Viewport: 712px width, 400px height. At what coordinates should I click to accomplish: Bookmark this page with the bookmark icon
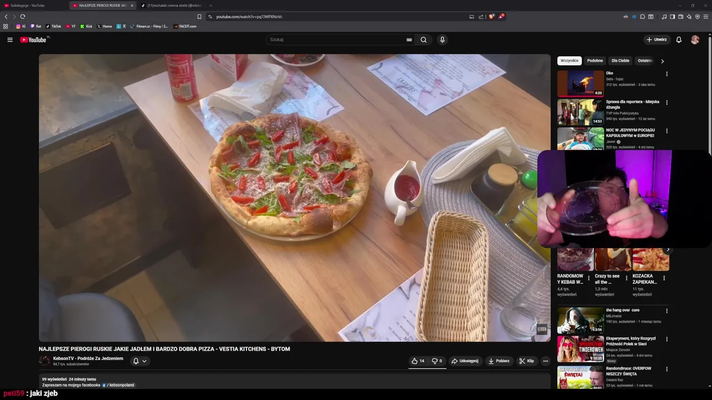click(199, 17)
